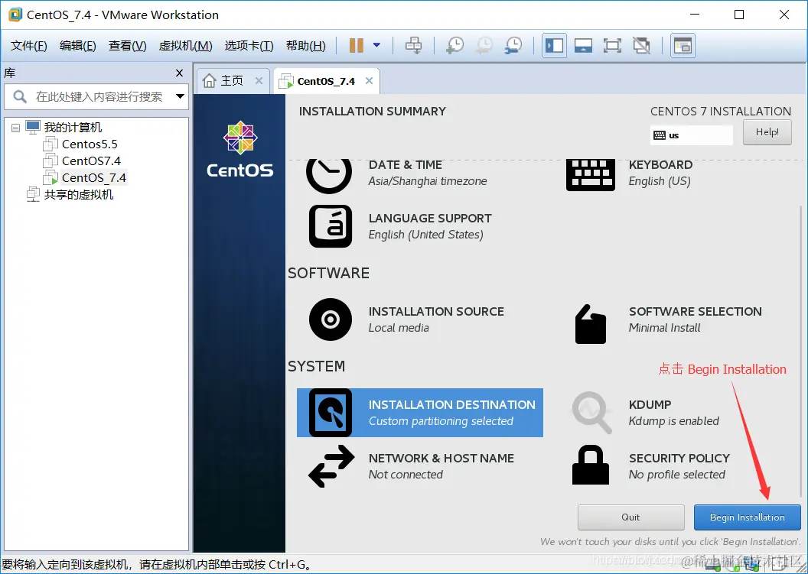Viewport: 808px width, 574px height.
Task: Click the pause virtual machine icon
Action: click(x=356, y=45)
